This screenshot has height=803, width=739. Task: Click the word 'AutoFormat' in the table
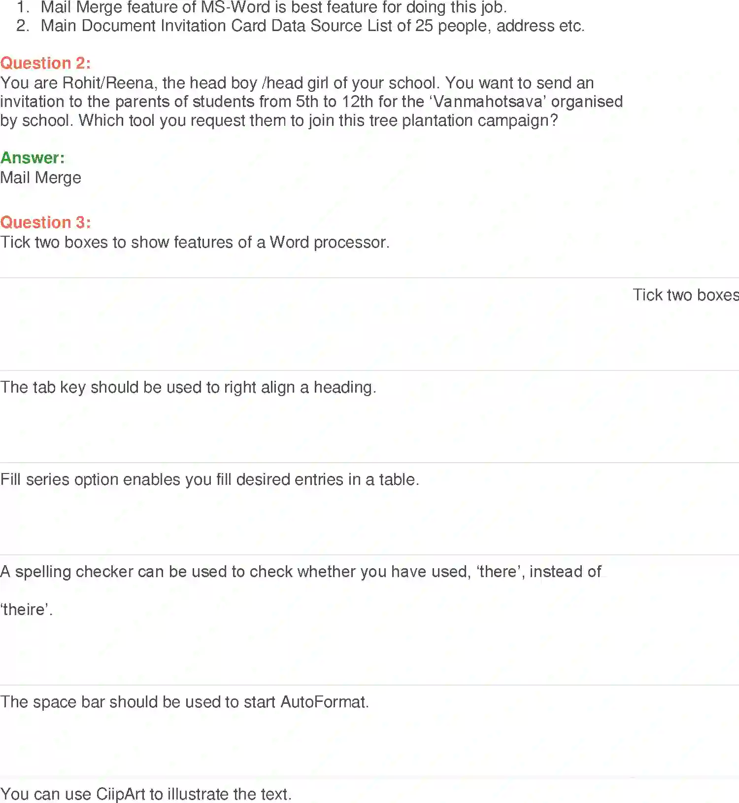(x=323, y=702)
